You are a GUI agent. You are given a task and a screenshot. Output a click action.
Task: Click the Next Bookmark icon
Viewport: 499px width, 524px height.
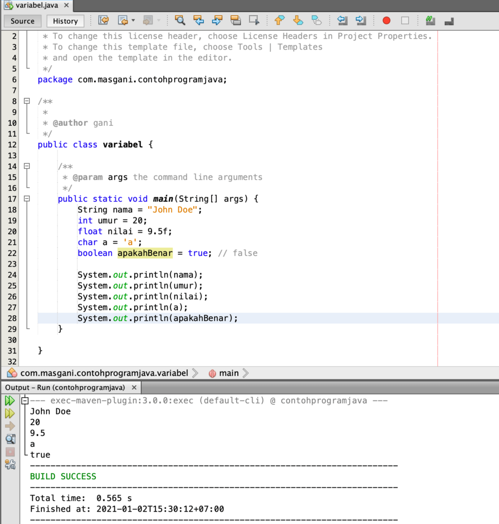298,20
